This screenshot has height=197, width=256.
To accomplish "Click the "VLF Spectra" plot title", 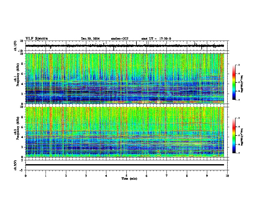I will click(x=37, y=39).
